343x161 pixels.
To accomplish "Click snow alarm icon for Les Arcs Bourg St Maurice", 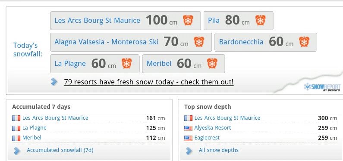I will click(x=188, y=20).
